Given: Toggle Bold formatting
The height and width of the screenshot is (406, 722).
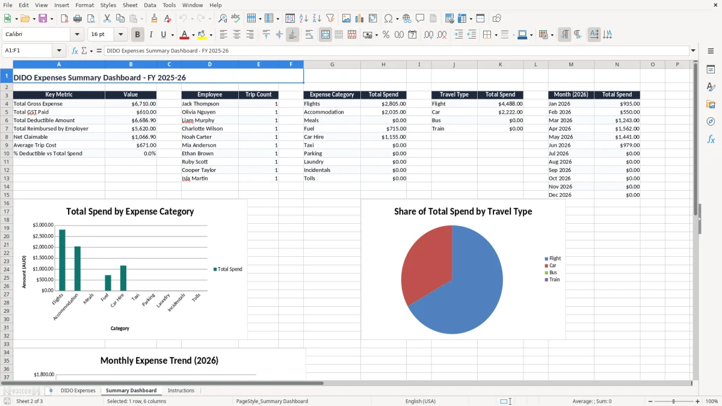Looking at the screenshot, I should [137, 35].
